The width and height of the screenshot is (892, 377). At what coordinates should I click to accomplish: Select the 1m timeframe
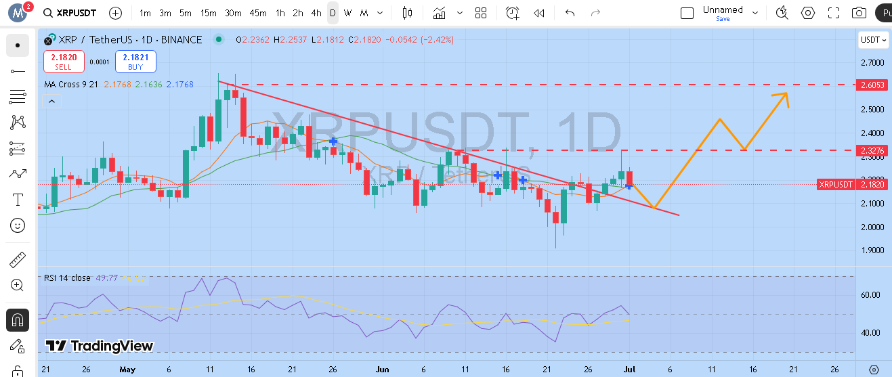[x=146, y=13]
